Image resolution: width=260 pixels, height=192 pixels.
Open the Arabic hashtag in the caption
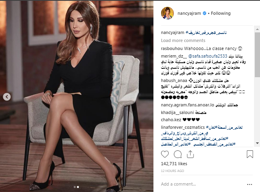206,33
